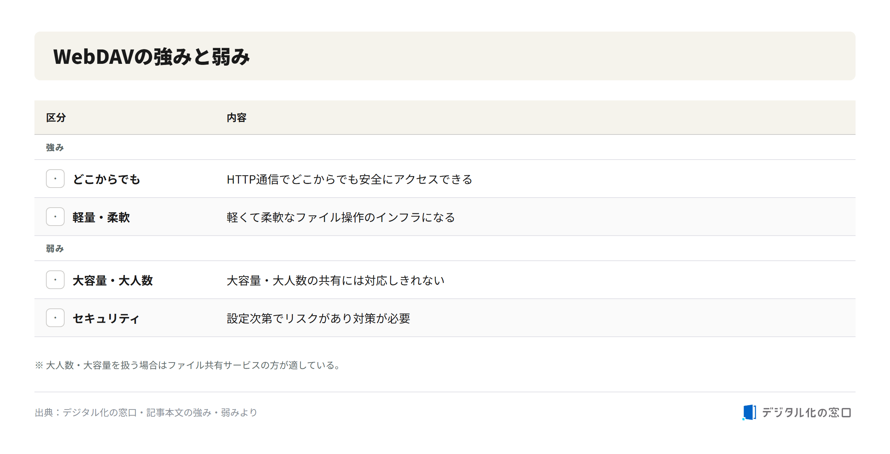890x454 pixels.
Task: Select the どこからでも row label
Action: tap(107, 179)
